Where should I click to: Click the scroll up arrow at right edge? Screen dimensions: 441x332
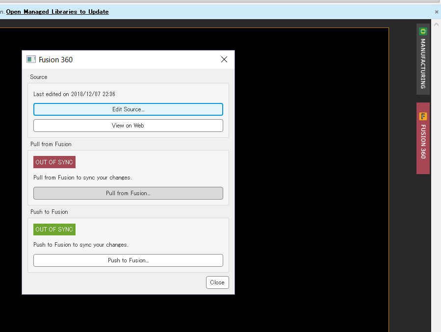pos(436,25)
